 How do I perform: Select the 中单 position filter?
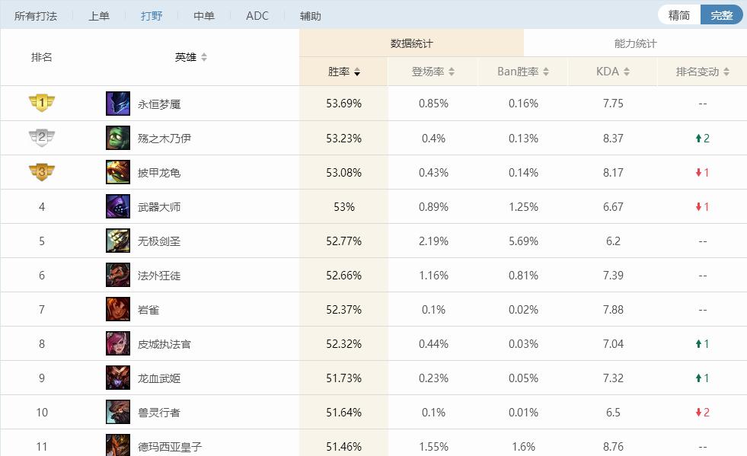pos(203,14)
